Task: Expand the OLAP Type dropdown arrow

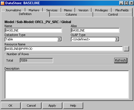Action: click(117, 39)
